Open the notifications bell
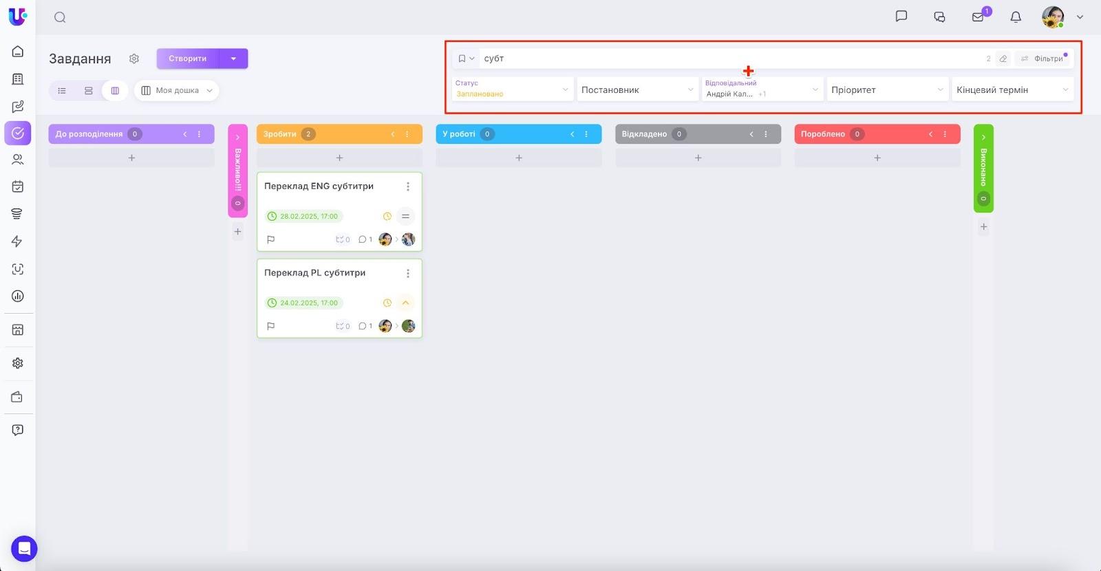Image resolution: width=1101 pixels, height=571 pixels. point(1016,17)
